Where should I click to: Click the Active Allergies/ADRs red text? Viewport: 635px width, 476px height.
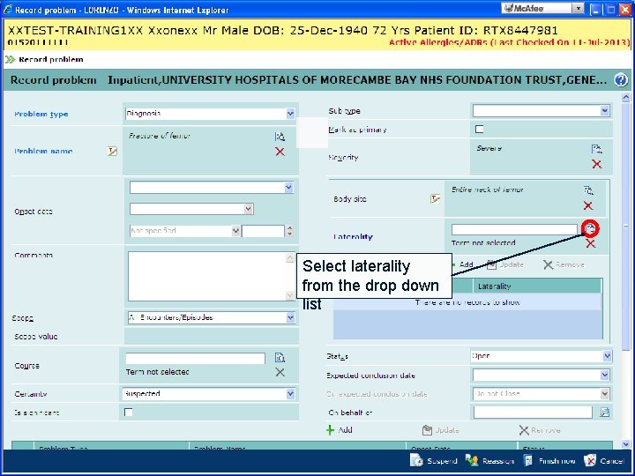510,42
